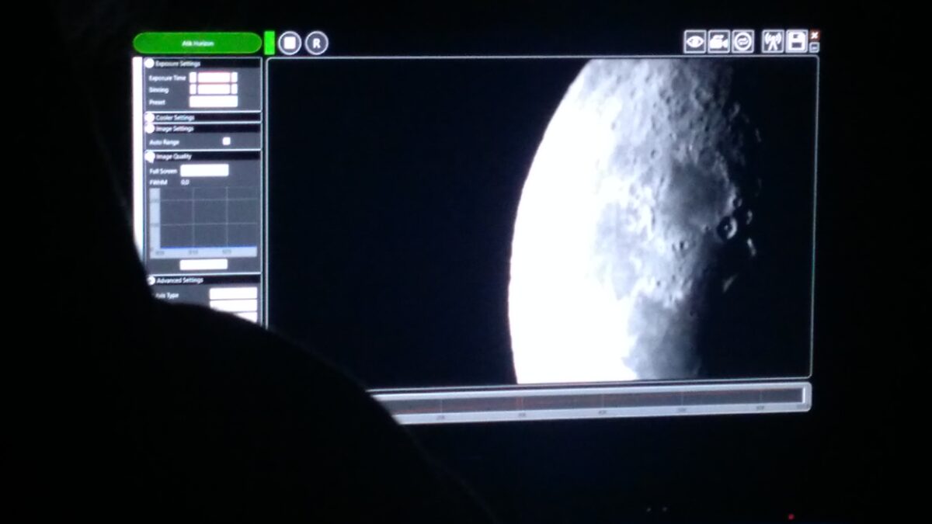Click the green Atik Horizon camera button
The width and height of the screenshot is (932, 524).
[197, 43]
